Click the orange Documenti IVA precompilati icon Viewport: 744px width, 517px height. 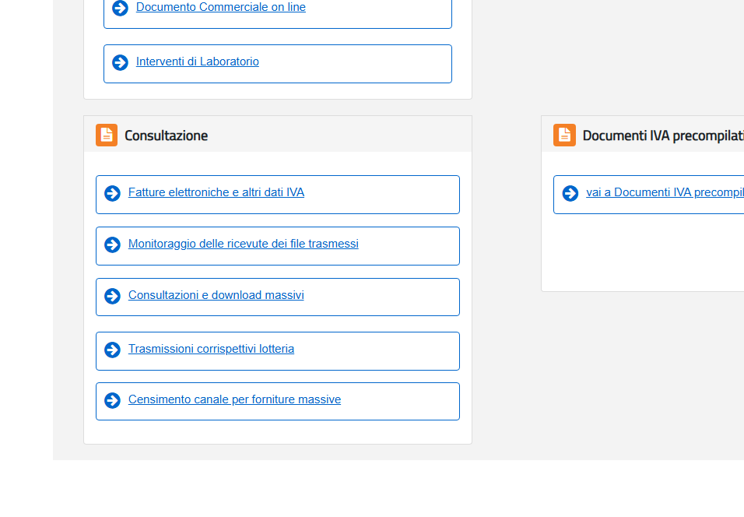click(x=565, y=135)
